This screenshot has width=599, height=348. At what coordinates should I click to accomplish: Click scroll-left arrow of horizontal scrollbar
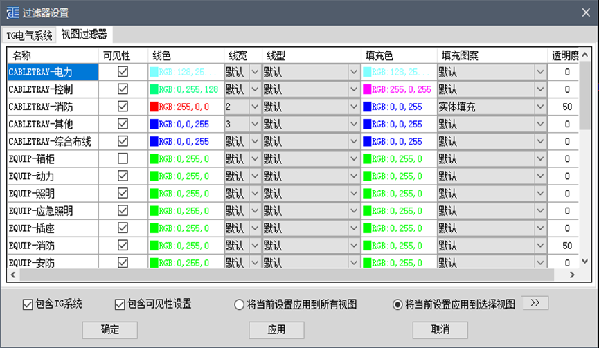click(13, 275)
